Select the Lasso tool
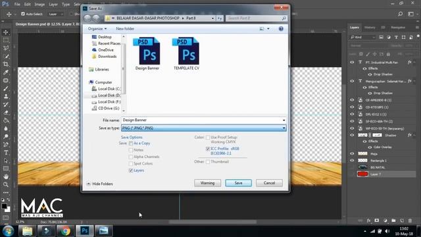This screenshot has height=237, width=421. click(6, 48)
